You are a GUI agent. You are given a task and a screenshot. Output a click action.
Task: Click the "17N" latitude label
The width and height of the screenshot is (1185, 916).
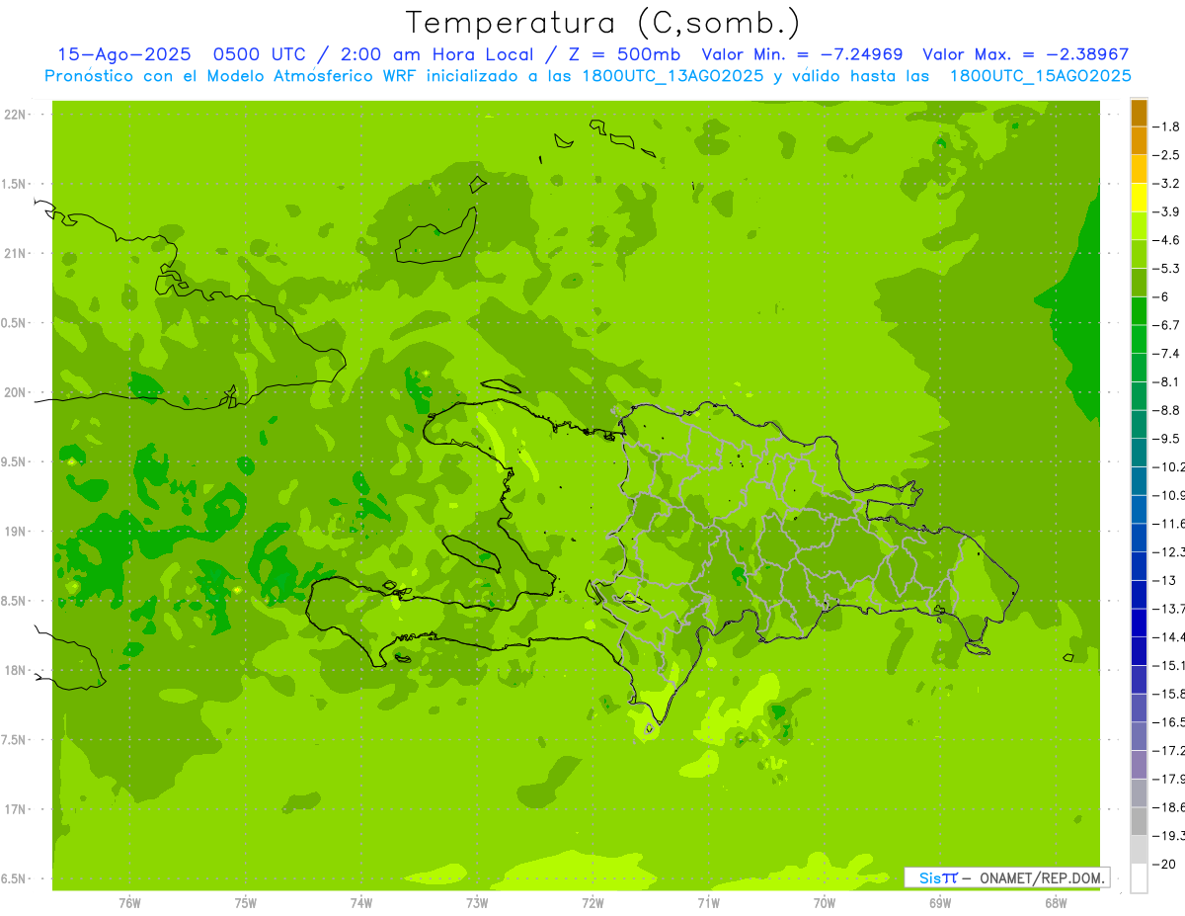pyautogui.click(x=17, y=809)
